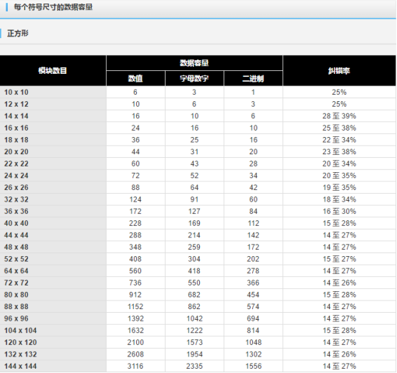Image resolution: width=397 pixels, height=373 pixels.
Task: Click numeric value 3116 in 144 x 144 row
Action: coord(135,366)
